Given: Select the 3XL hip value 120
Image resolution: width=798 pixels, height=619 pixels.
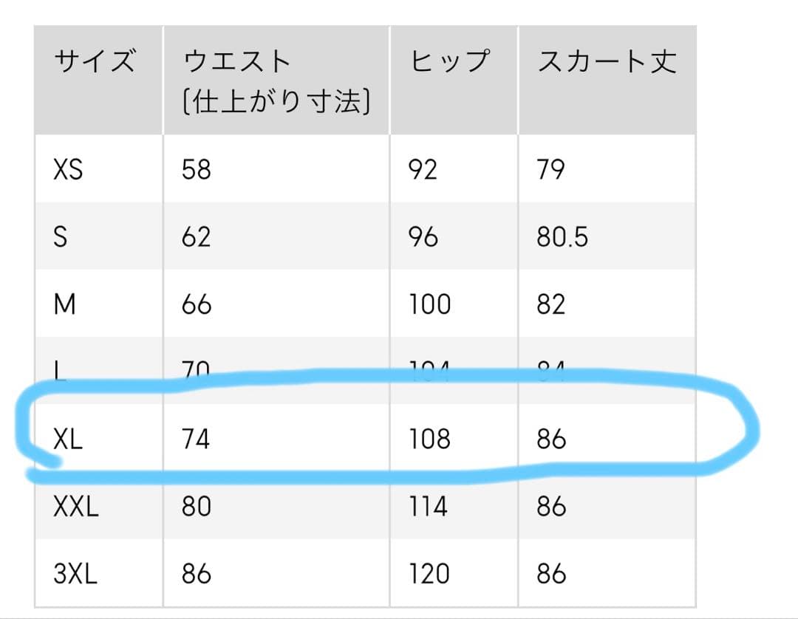Looking at the screenshot, I should [x=429, y=574].
